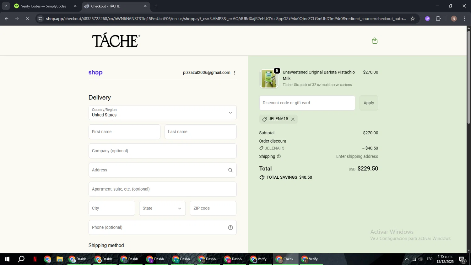Click the Unsweetened Original Barista Pistachio Milk title
Viewport: 471px width, 265px height.
[319, 75]
